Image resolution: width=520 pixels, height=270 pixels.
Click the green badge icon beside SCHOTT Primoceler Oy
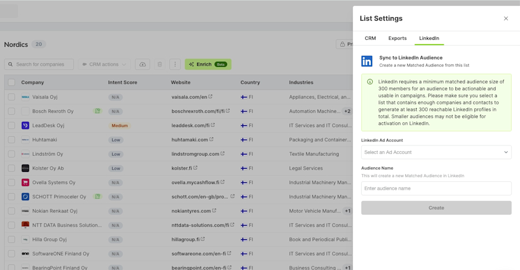coord(98,197)
